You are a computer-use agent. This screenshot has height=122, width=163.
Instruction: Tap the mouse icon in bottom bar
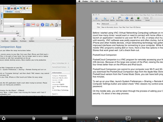[x=97, y=118]
